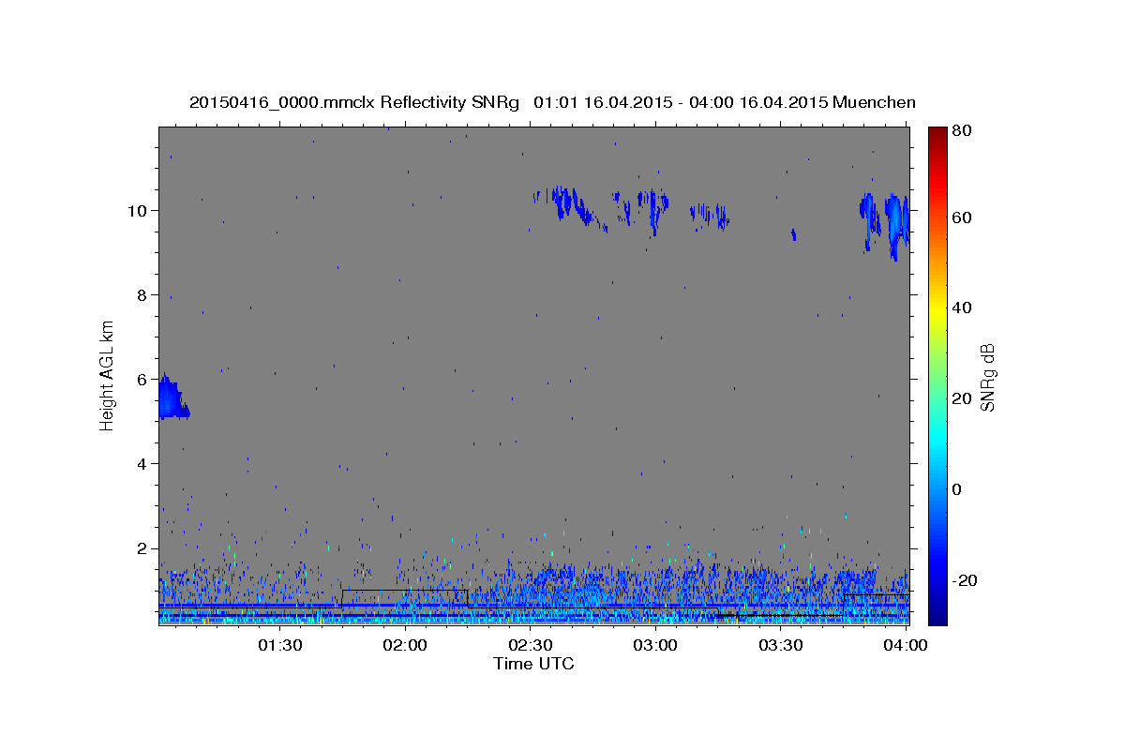
Task: Click the plot title text '20150416_0000.mmclx Reflectivity SNRg'
Action: coord(353,102)
